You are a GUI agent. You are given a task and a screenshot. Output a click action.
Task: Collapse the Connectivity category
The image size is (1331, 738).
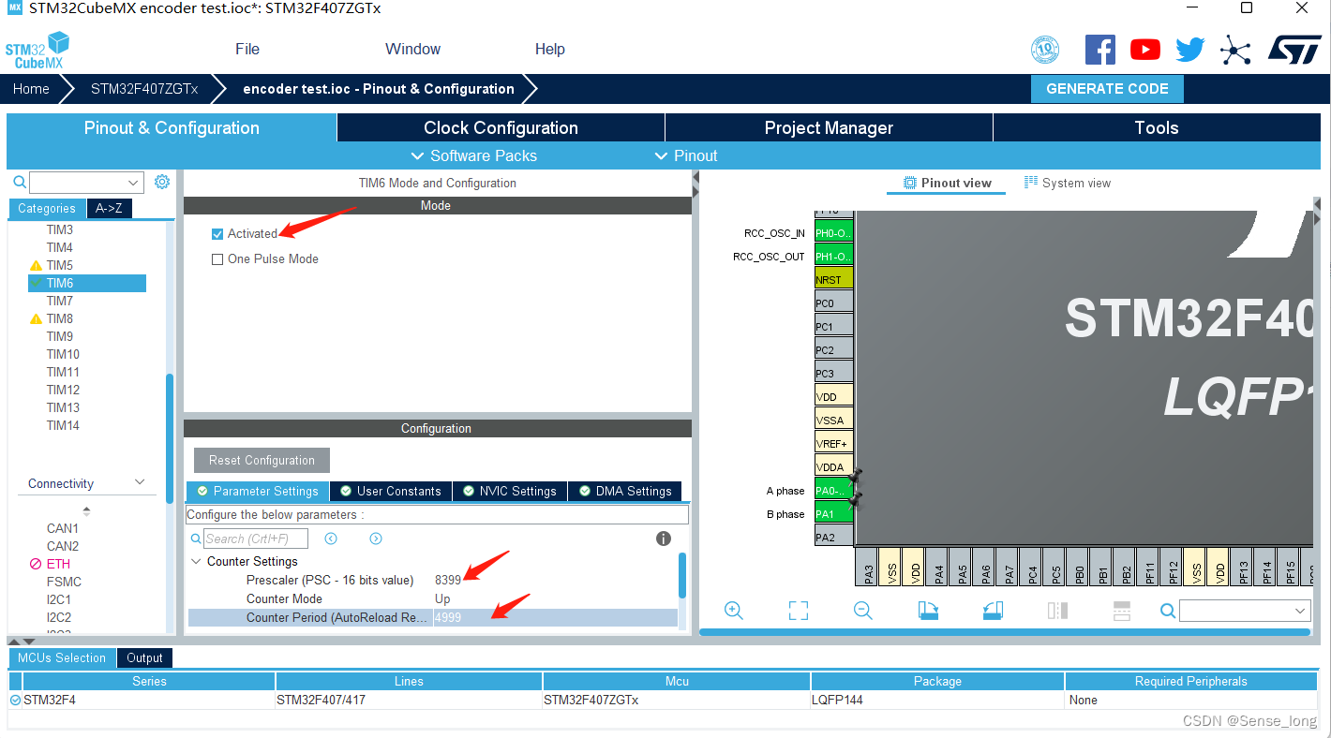click(141, 482)
